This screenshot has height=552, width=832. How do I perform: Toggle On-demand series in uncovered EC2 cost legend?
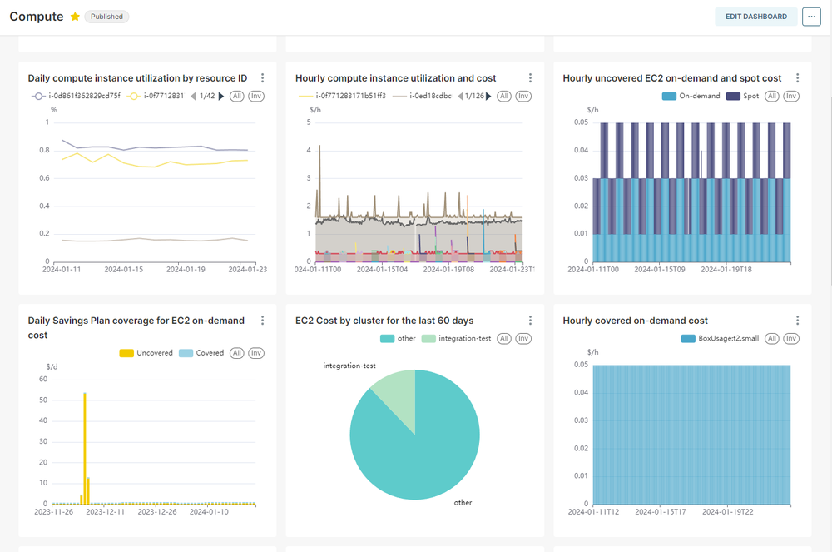[x=691, y=96]
